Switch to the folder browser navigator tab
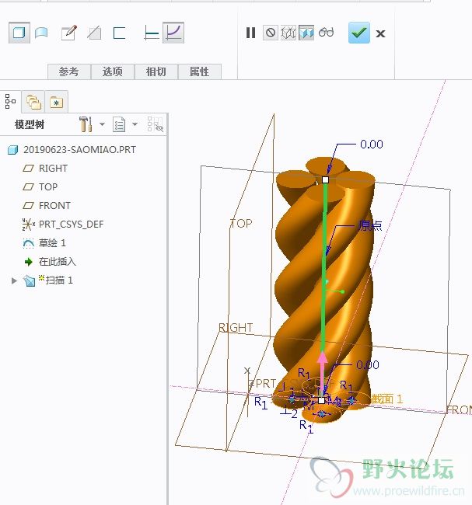The height and width of the screenshot is (505, 472). click(x=33, y=102)
